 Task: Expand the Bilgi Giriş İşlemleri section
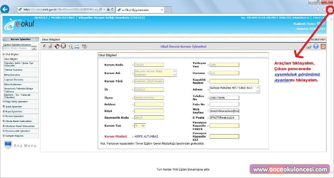[16, 102]
